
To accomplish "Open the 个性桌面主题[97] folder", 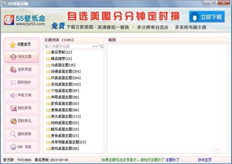I will (x=63, y=91).
